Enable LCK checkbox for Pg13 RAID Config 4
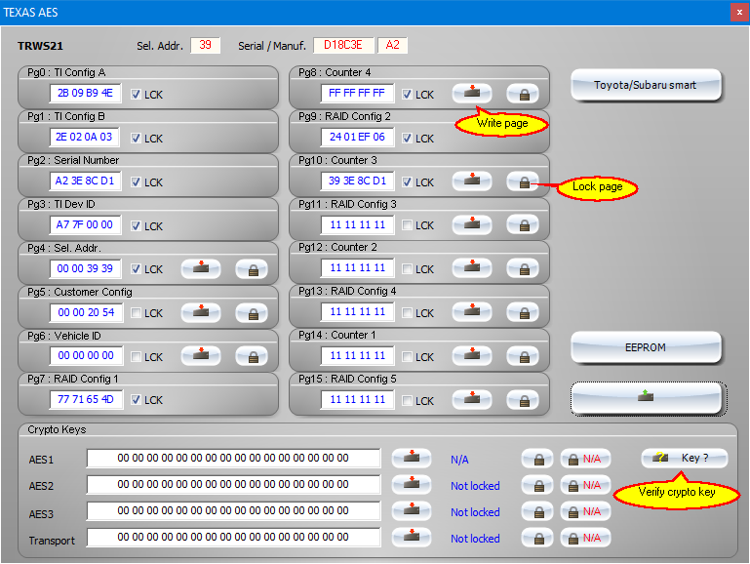750x564 pixels. 407,313
